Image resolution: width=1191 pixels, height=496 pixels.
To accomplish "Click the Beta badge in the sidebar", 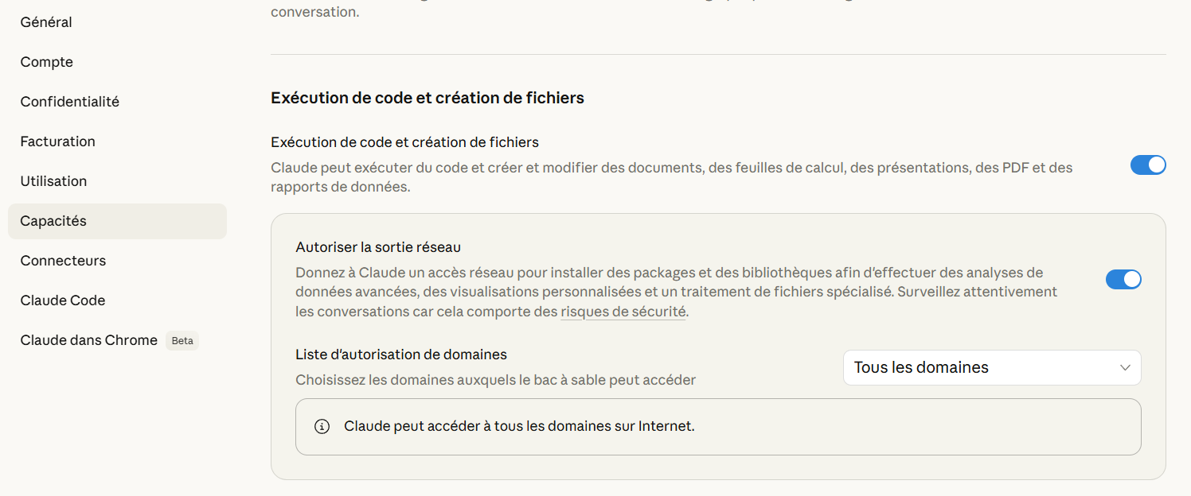I will pyautogui.click(x=182, y=341).
